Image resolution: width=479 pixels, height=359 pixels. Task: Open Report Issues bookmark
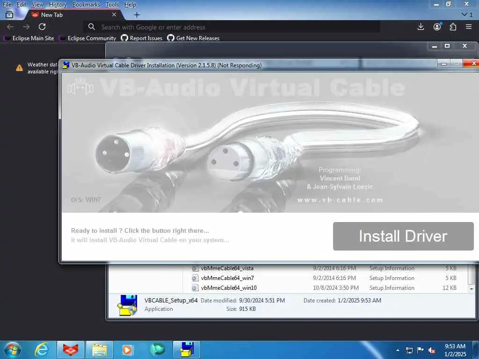142,38
